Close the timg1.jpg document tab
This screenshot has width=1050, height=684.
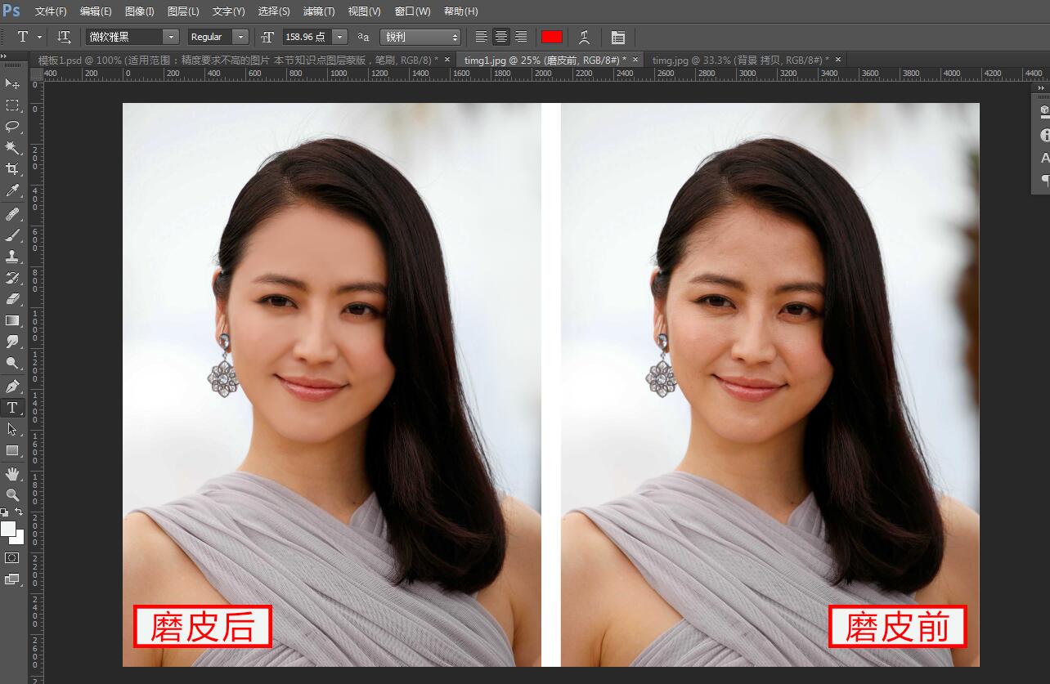[x=635, y=60]
